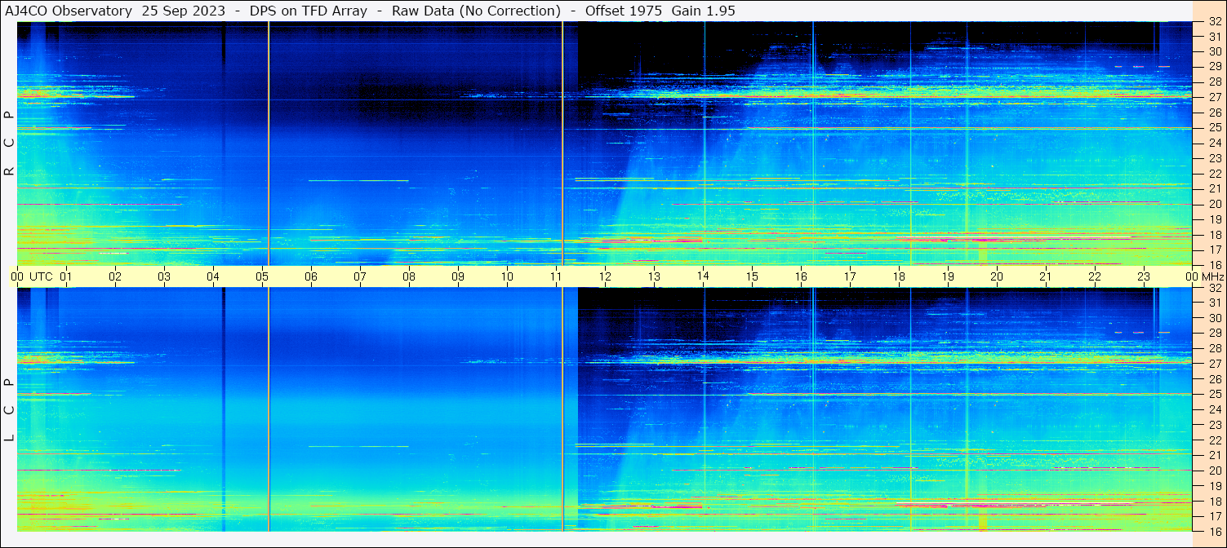Select the 25 MHz tick on the lower LCP scale

click(x=1215, y=395)
